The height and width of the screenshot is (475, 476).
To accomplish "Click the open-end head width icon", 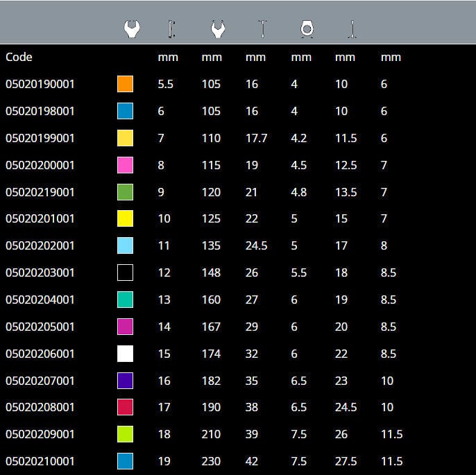I will [x=218, y=28].
